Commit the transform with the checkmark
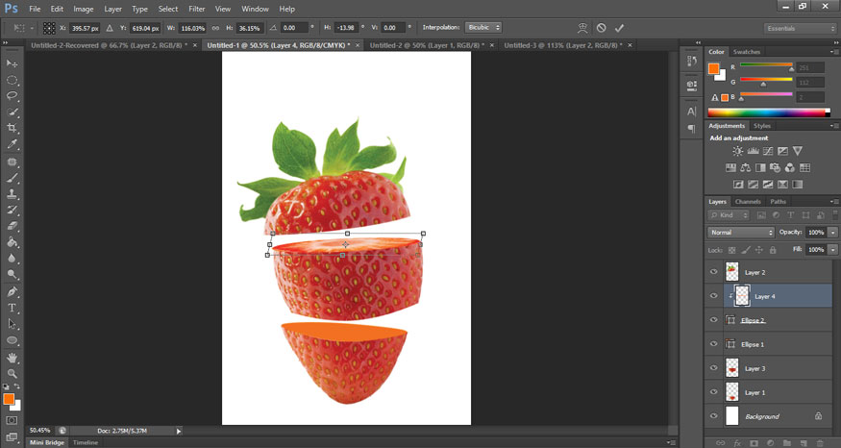 click(619, 28)
